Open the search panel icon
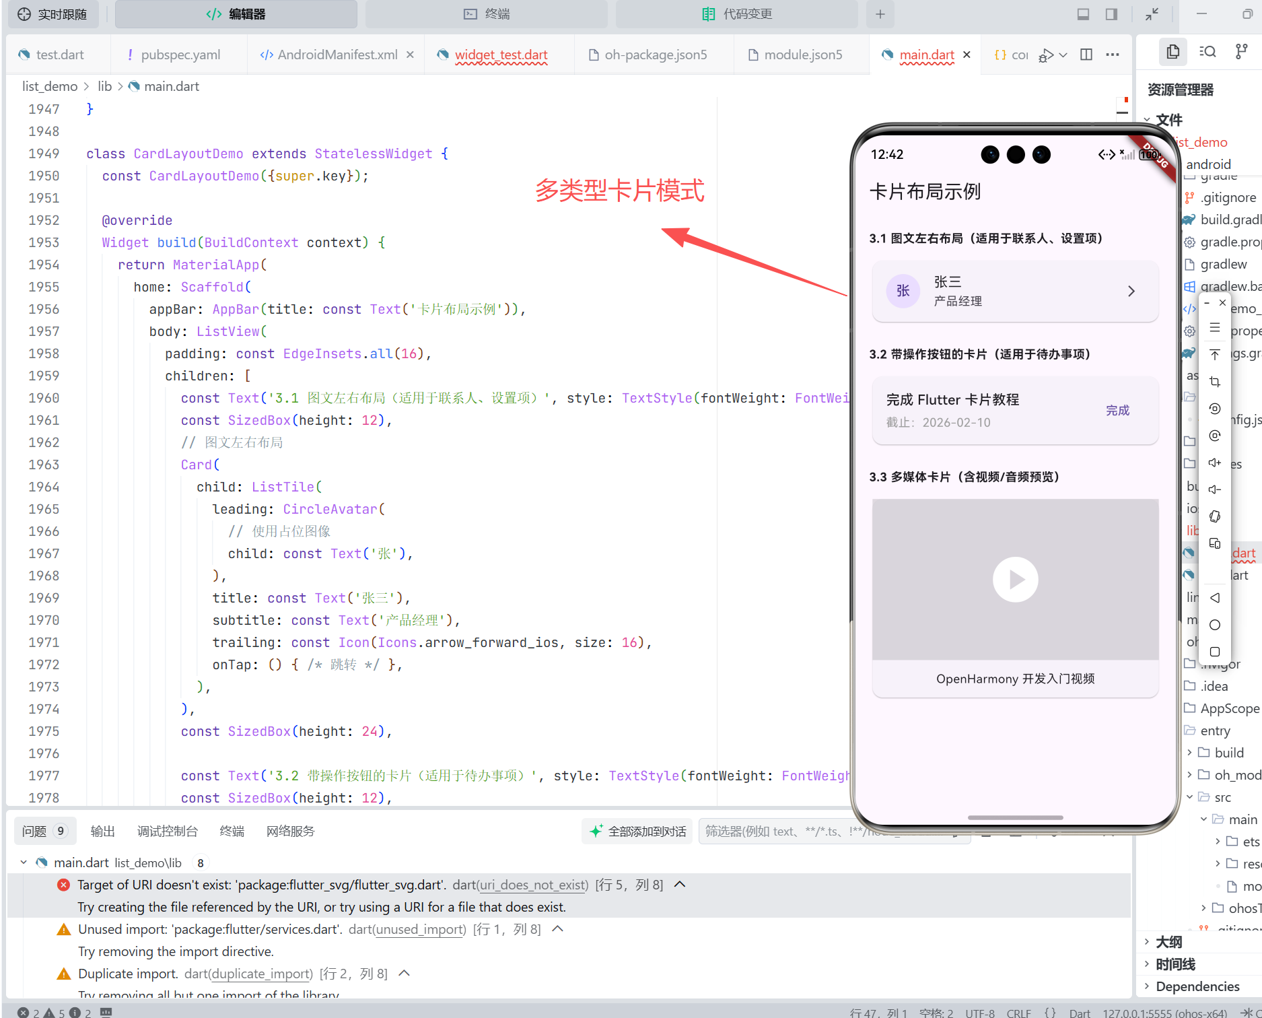The height and width of the screenshot is (1018, 1262). 1207,52
